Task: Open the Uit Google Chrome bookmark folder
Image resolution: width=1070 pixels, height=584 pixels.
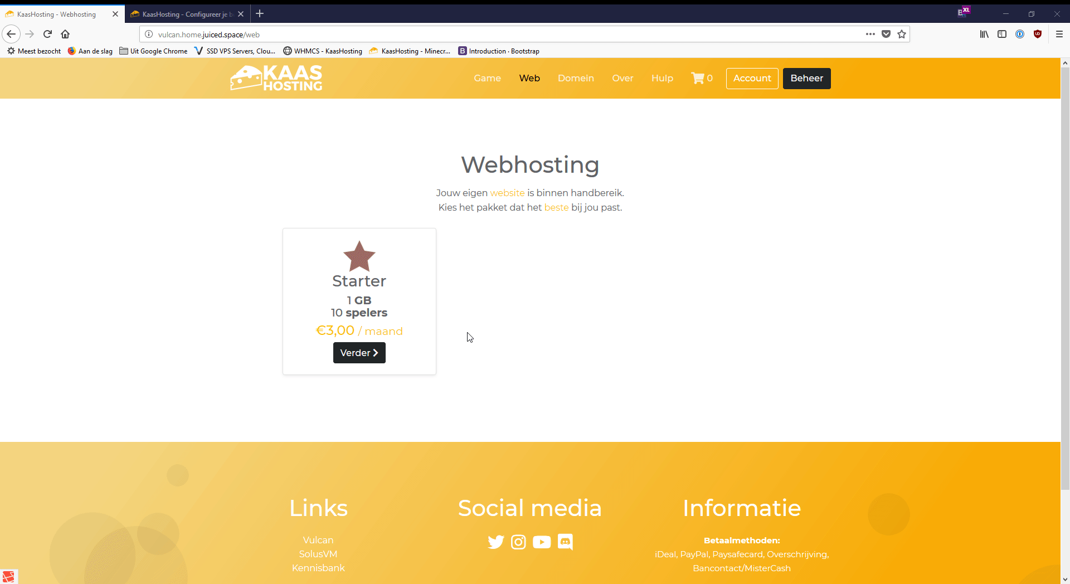Action: [x=153, y=51]
